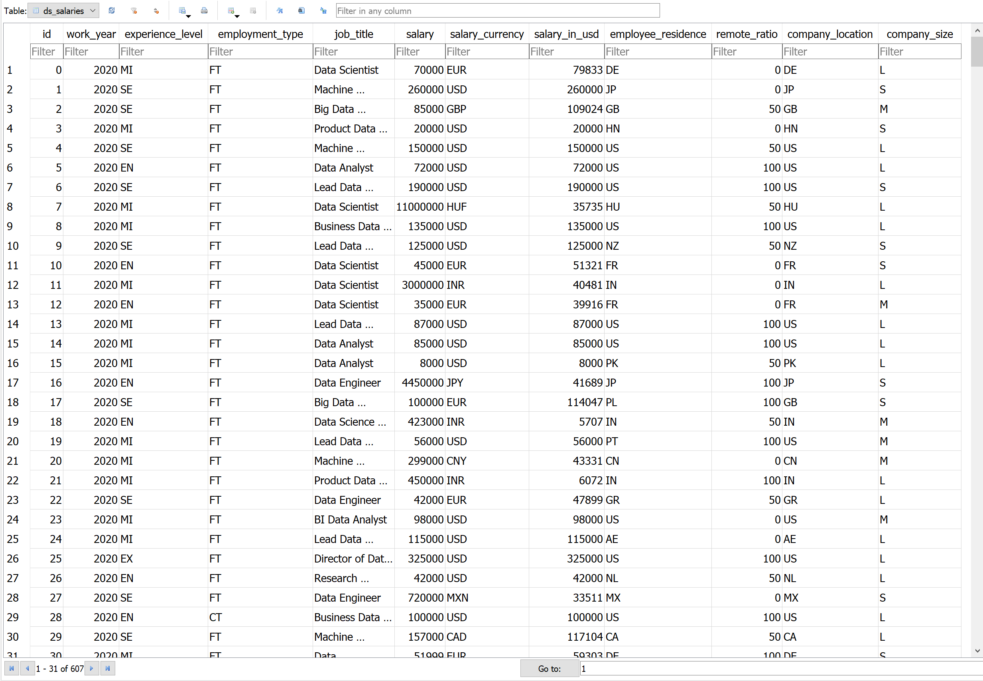
Task: Click the id column filter field
Action: (47, 51)
